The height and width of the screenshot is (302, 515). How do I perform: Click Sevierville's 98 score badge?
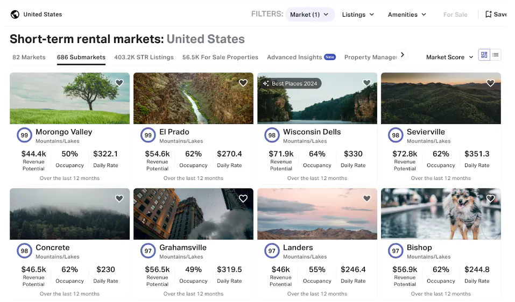tap(396, 135)
